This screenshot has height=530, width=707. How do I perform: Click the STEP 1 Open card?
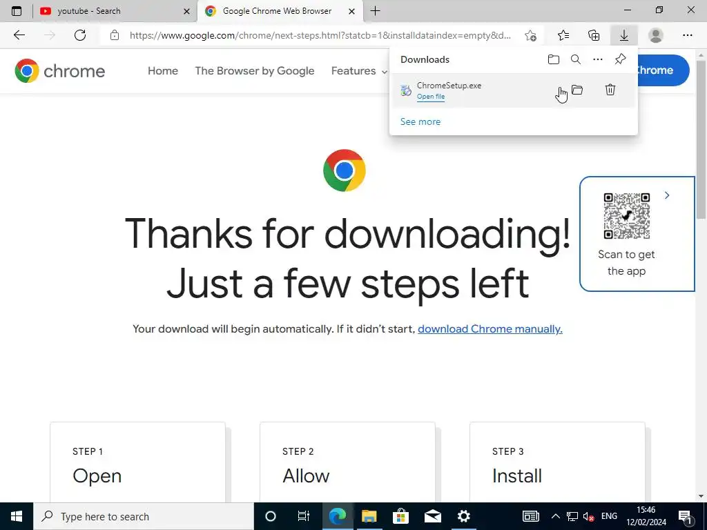tap(137, 462)
